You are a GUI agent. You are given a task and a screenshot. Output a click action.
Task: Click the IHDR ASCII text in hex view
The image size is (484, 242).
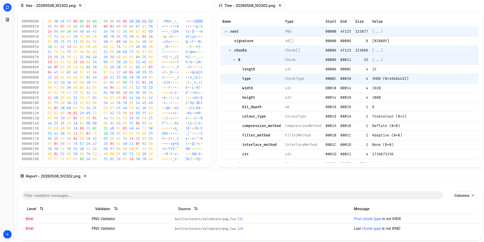pos(198,21)
